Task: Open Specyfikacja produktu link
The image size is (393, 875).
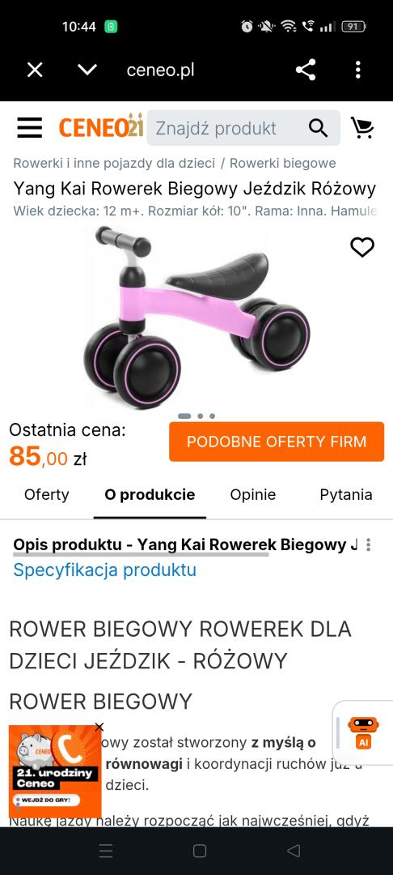Action: tap(104, 570)
